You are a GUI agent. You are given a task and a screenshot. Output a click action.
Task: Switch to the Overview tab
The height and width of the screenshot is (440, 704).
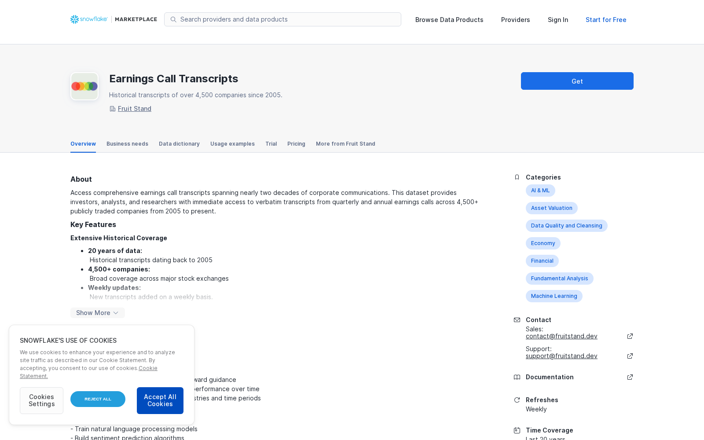(x=83, y=144)
